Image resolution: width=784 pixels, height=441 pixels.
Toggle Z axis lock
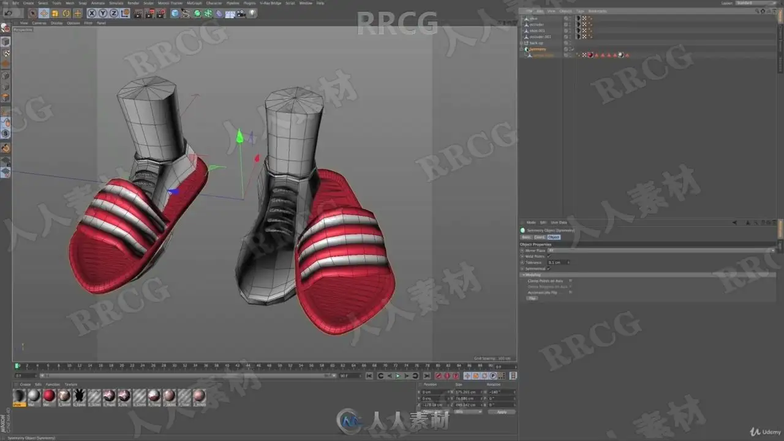tap(113, 13)
